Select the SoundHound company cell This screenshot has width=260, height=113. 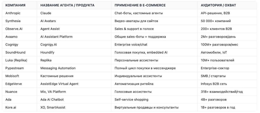(x=15, y=52)
